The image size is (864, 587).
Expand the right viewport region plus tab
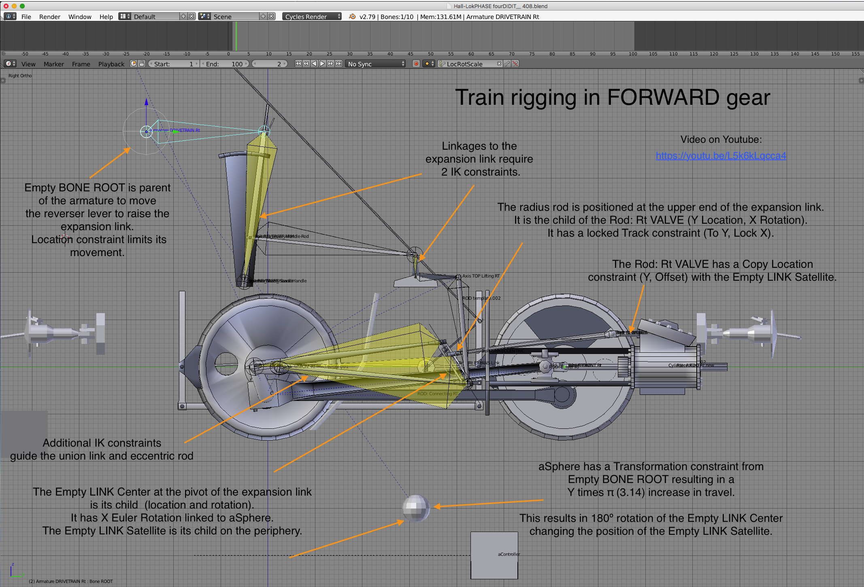pos(861,81)
